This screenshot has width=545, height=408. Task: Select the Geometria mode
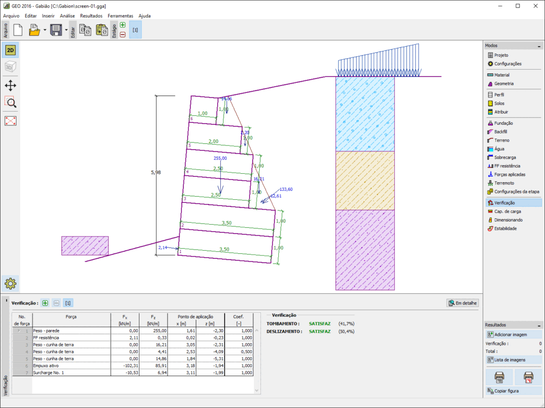(x=514, y=83)
